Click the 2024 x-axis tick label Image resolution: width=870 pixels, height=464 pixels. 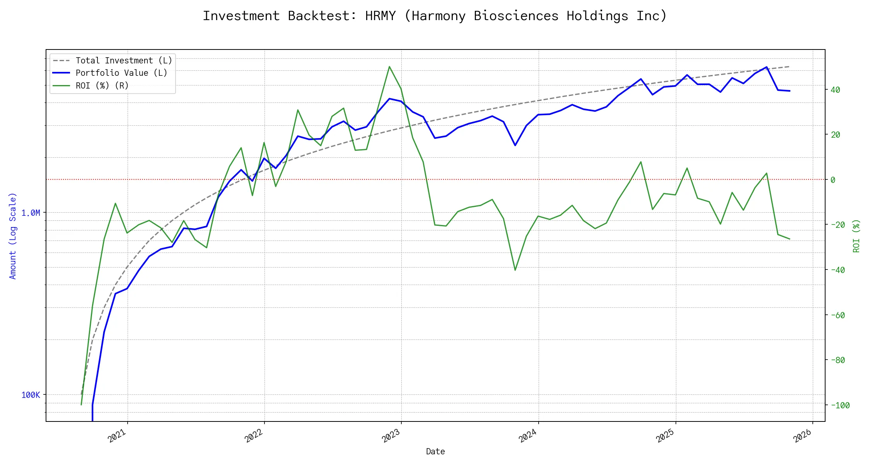click(528, 436)
